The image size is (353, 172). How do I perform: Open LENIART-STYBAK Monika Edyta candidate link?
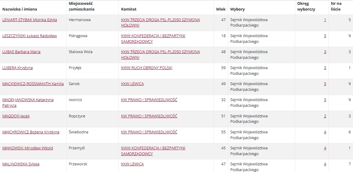[x=29, y=20]
